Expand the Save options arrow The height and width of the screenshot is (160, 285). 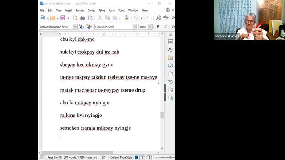(68, 18)
